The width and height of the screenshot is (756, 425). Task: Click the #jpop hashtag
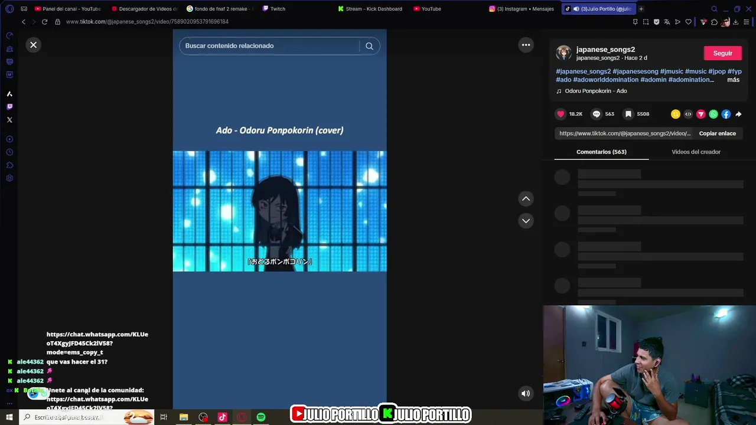717,71
